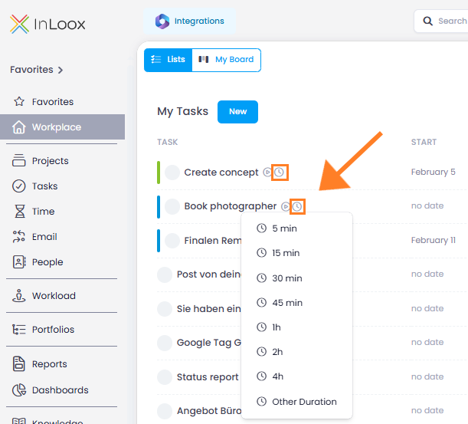Switch to the My Board tab
This screenshot has height=424, width=468.
click(x=226, y=60)
